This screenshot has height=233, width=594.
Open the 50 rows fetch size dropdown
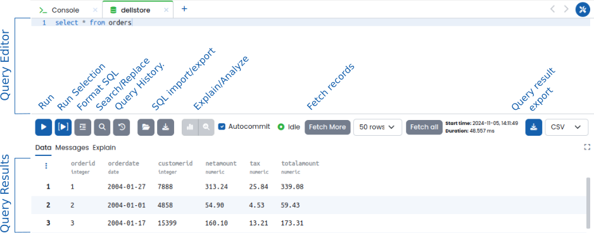pos(377,128)
